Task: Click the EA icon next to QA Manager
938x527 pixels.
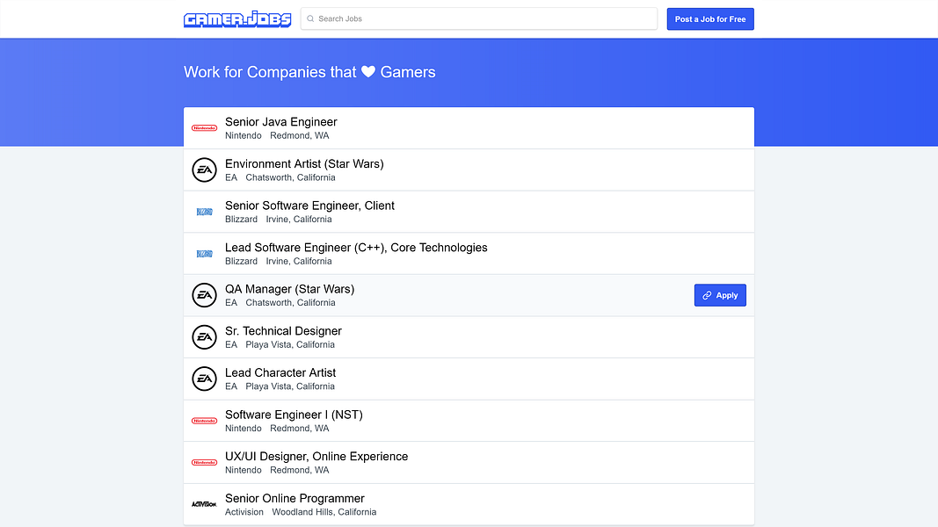Action: [204, 295]
